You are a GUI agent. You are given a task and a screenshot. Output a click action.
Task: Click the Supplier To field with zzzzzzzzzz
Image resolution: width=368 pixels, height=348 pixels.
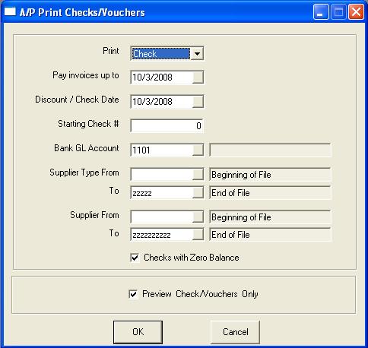[x=162, y=235]
